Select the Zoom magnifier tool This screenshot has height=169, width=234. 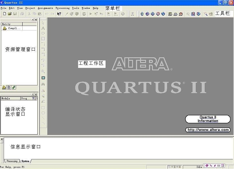point(43,71)
